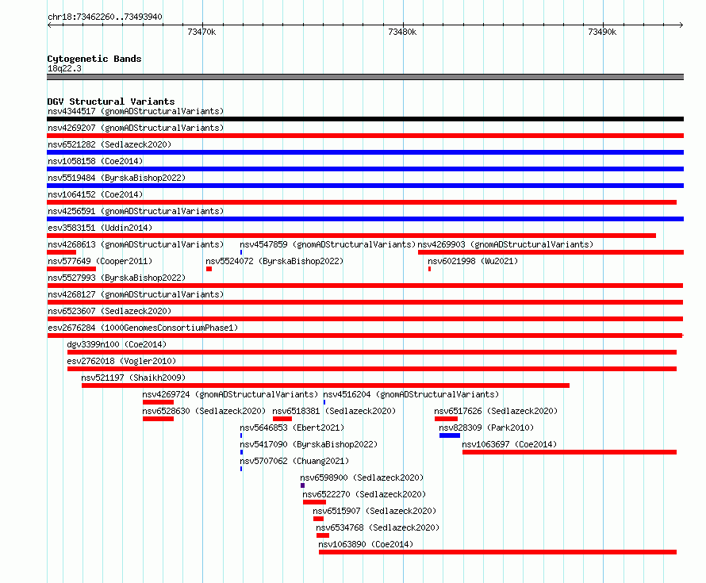Image resolution: width=706 pixels, height=583 pixels.
Task: Click the DGV Structural Variants track title
Action: [x=111, y=102]
